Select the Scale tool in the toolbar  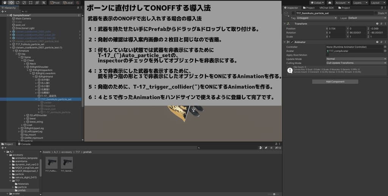pyautogui.click(x=24, y=3)
